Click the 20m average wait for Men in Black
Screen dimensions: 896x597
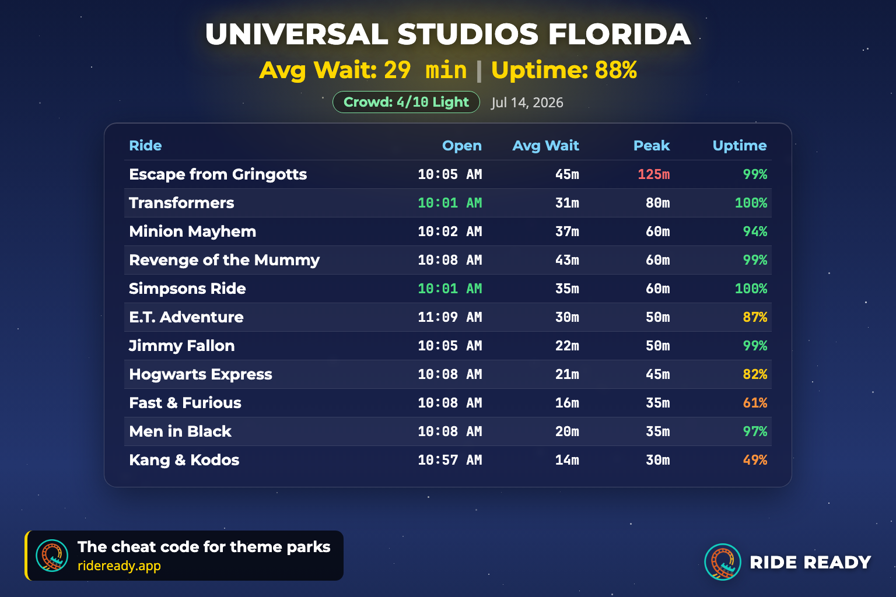(x=567, y=431)
